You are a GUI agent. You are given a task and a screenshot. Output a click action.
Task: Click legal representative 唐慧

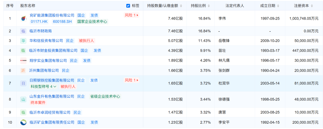point(222,112)
